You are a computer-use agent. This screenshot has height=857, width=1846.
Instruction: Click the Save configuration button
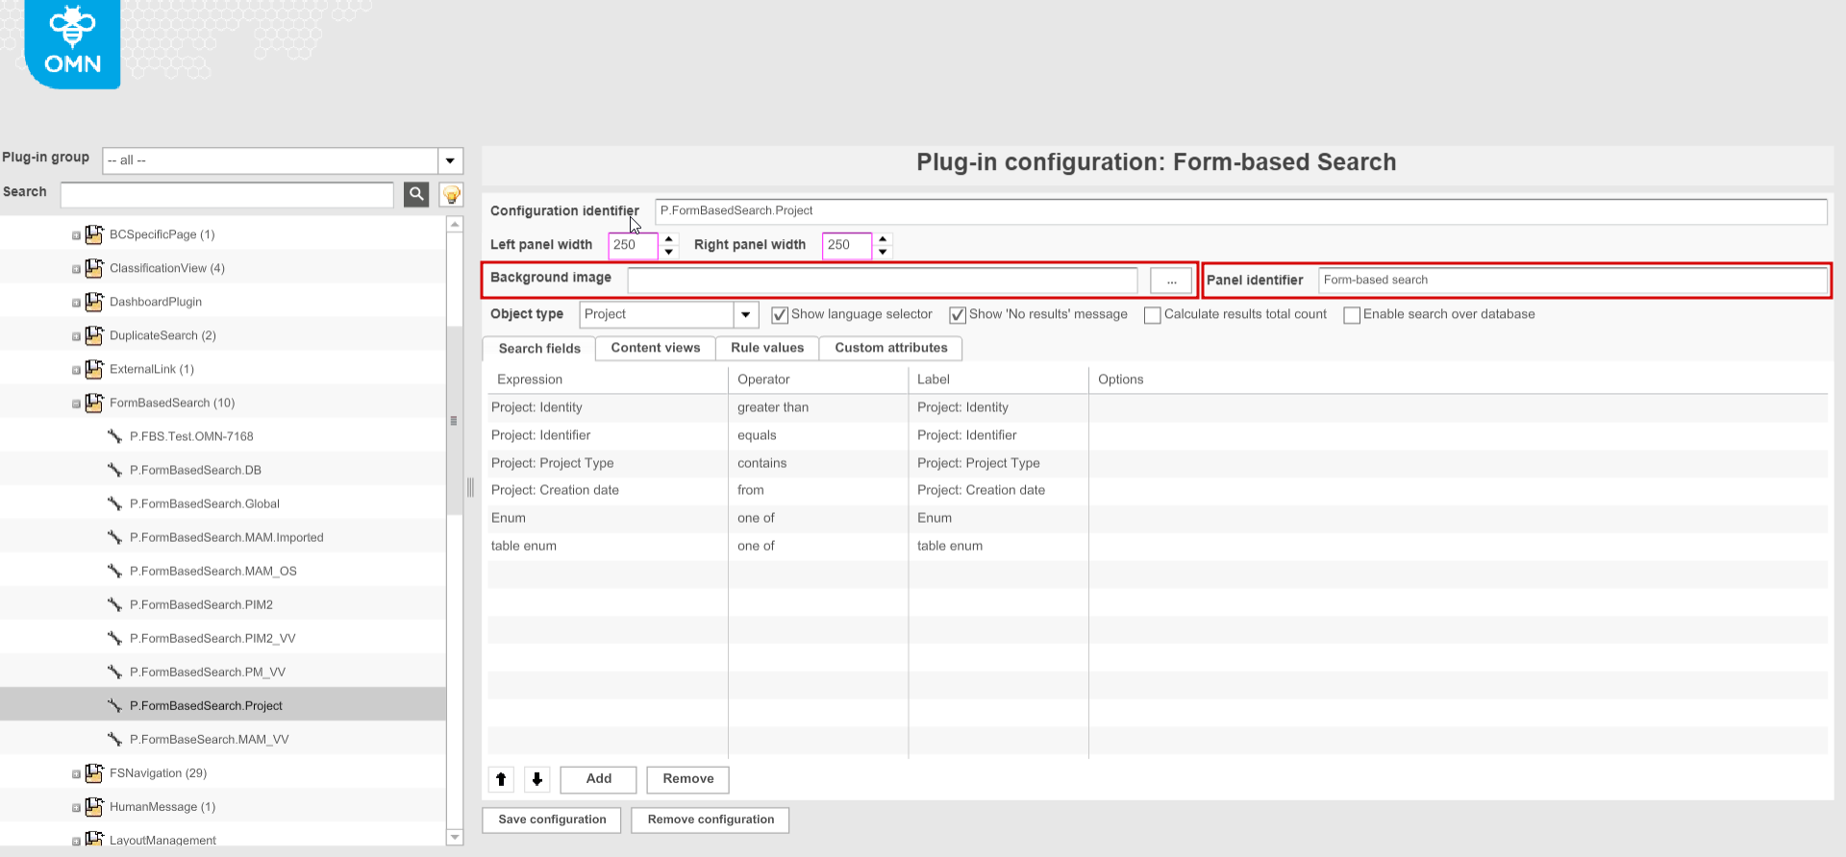click(x=552, y=820)
